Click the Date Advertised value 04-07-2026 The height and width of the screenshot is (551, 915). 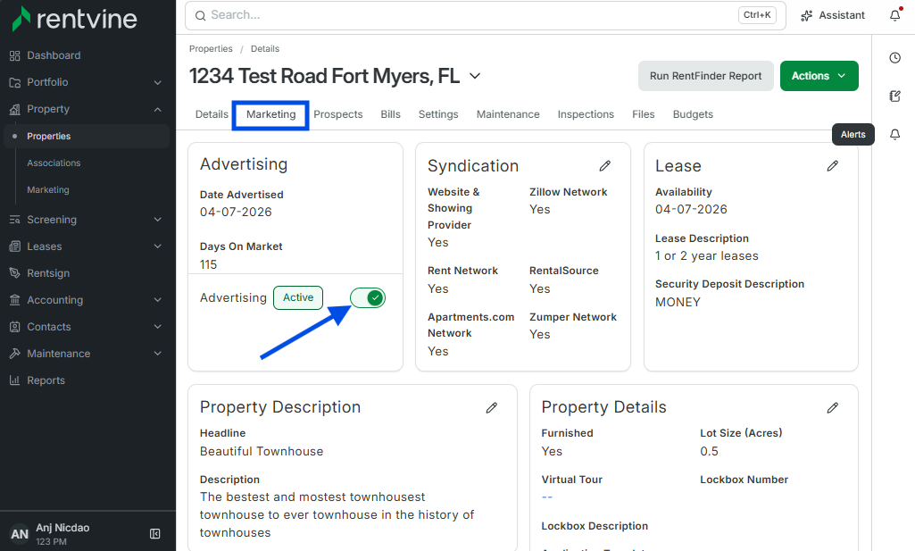tap(236, 213)
